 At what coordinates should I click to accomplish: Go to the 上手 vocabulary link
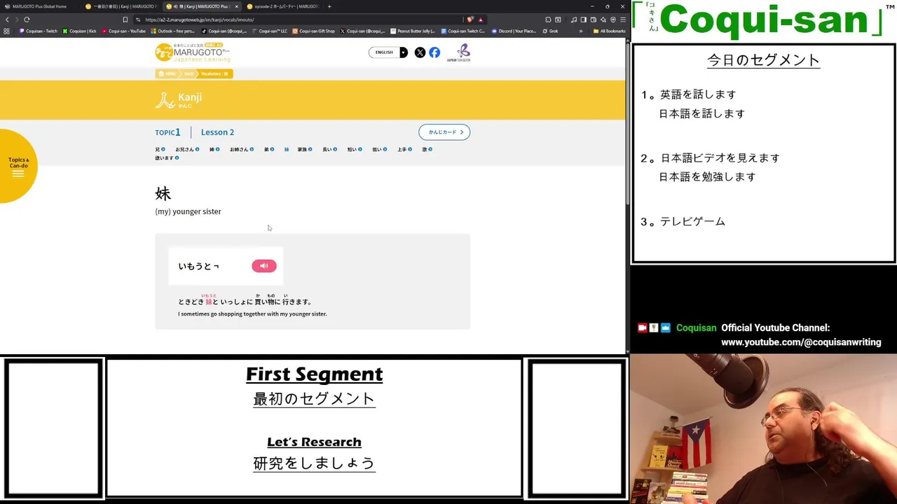tap(404, 149)
